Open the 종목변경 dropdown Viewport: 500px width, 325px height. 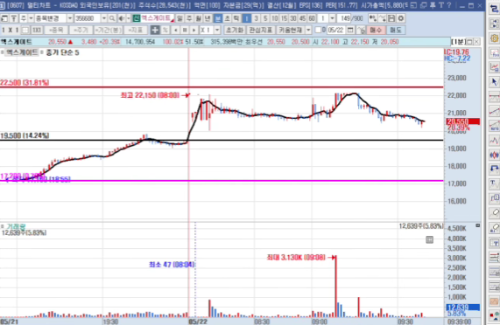pos(70,18)
